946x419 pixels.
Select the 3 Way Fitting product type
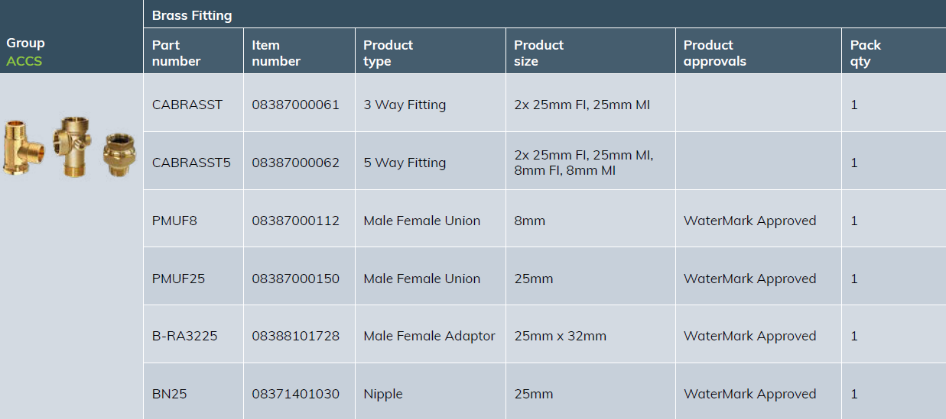[x=405, y=105]
